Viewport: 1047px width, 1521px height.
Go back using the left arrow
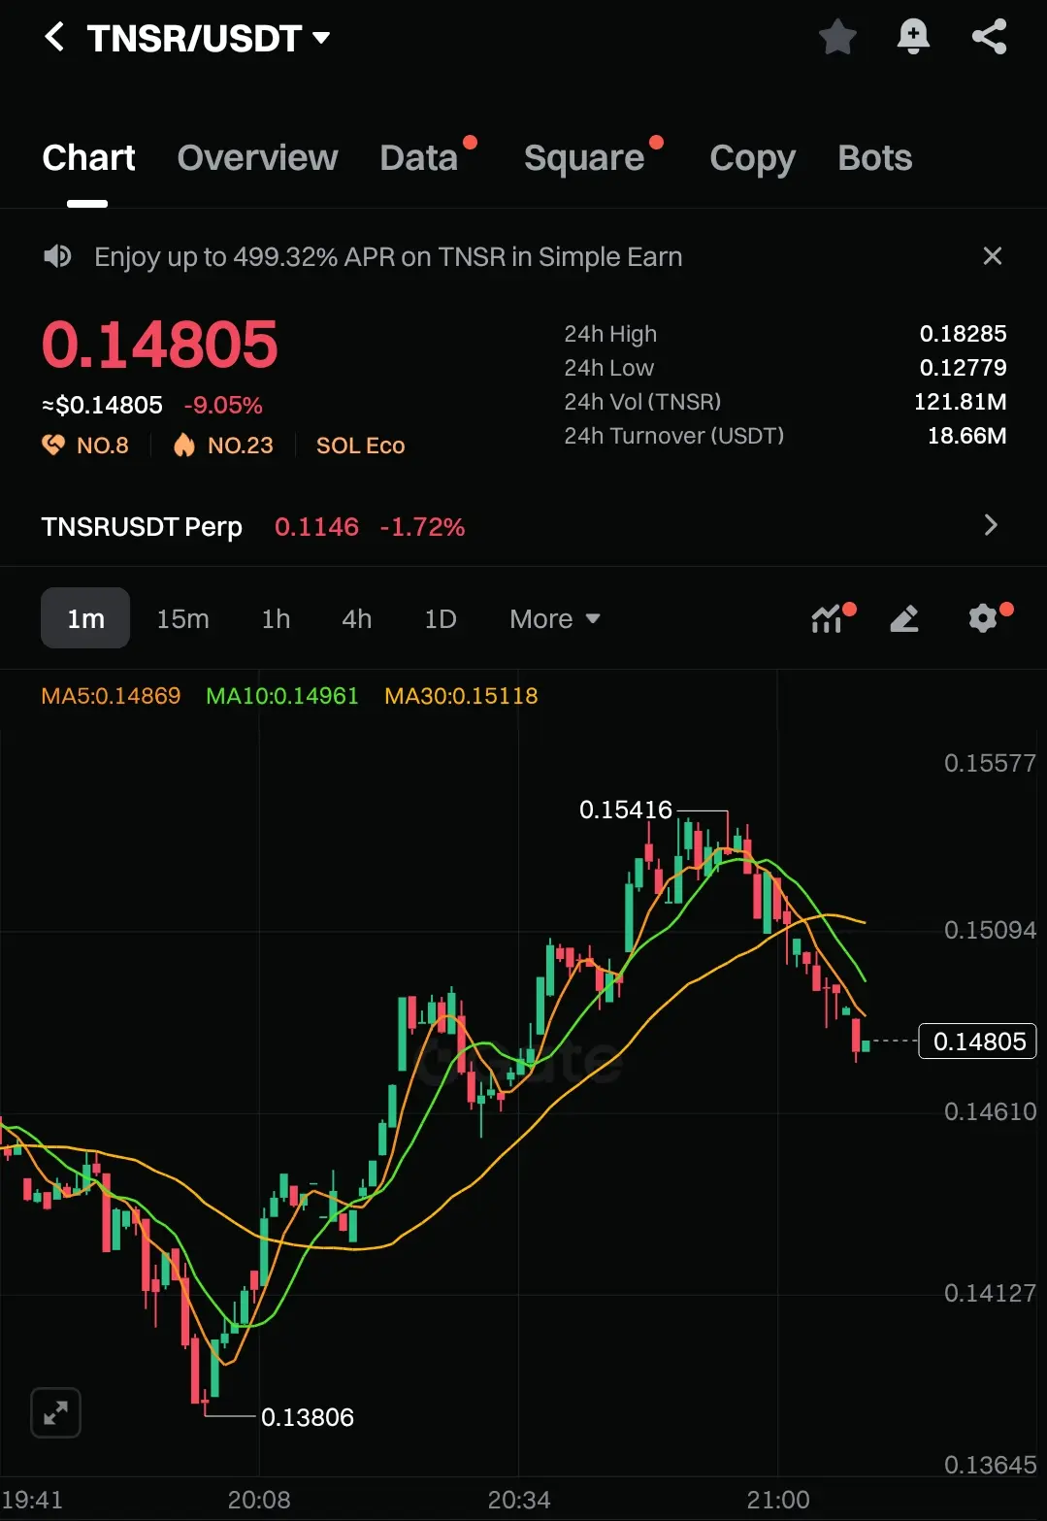point(54,38)
